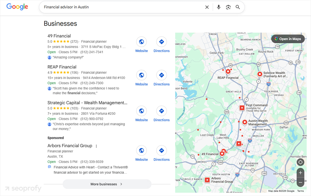The image size is (311, 196).
Task: Center map on my location
Action: pyautogui.click(x=300, y=162)
